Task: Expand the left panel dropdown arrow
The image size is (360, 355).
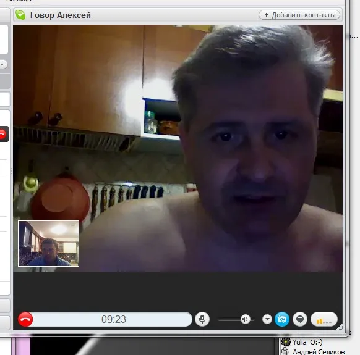Action: pos(2,64)
